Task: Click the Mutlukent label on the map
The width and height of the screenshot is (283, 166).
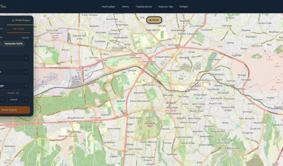Action: coord(10,146)
